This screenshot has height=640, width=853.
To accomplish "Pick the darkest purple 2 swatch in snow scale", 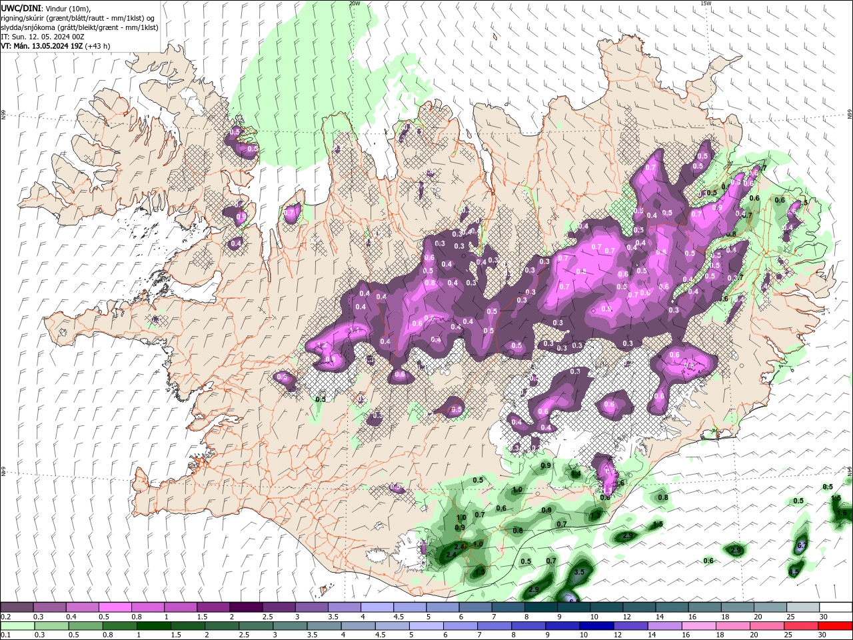I will pyautogui.click(x=246, y=607).
